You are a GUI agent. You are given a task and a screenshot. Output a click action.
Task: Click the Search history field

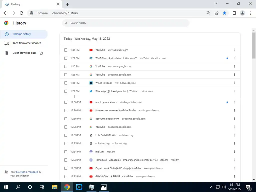126,23
